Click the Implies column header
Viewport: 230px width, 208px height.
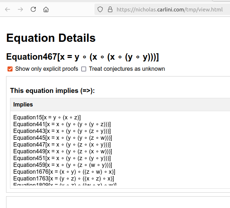click(23, 104)
